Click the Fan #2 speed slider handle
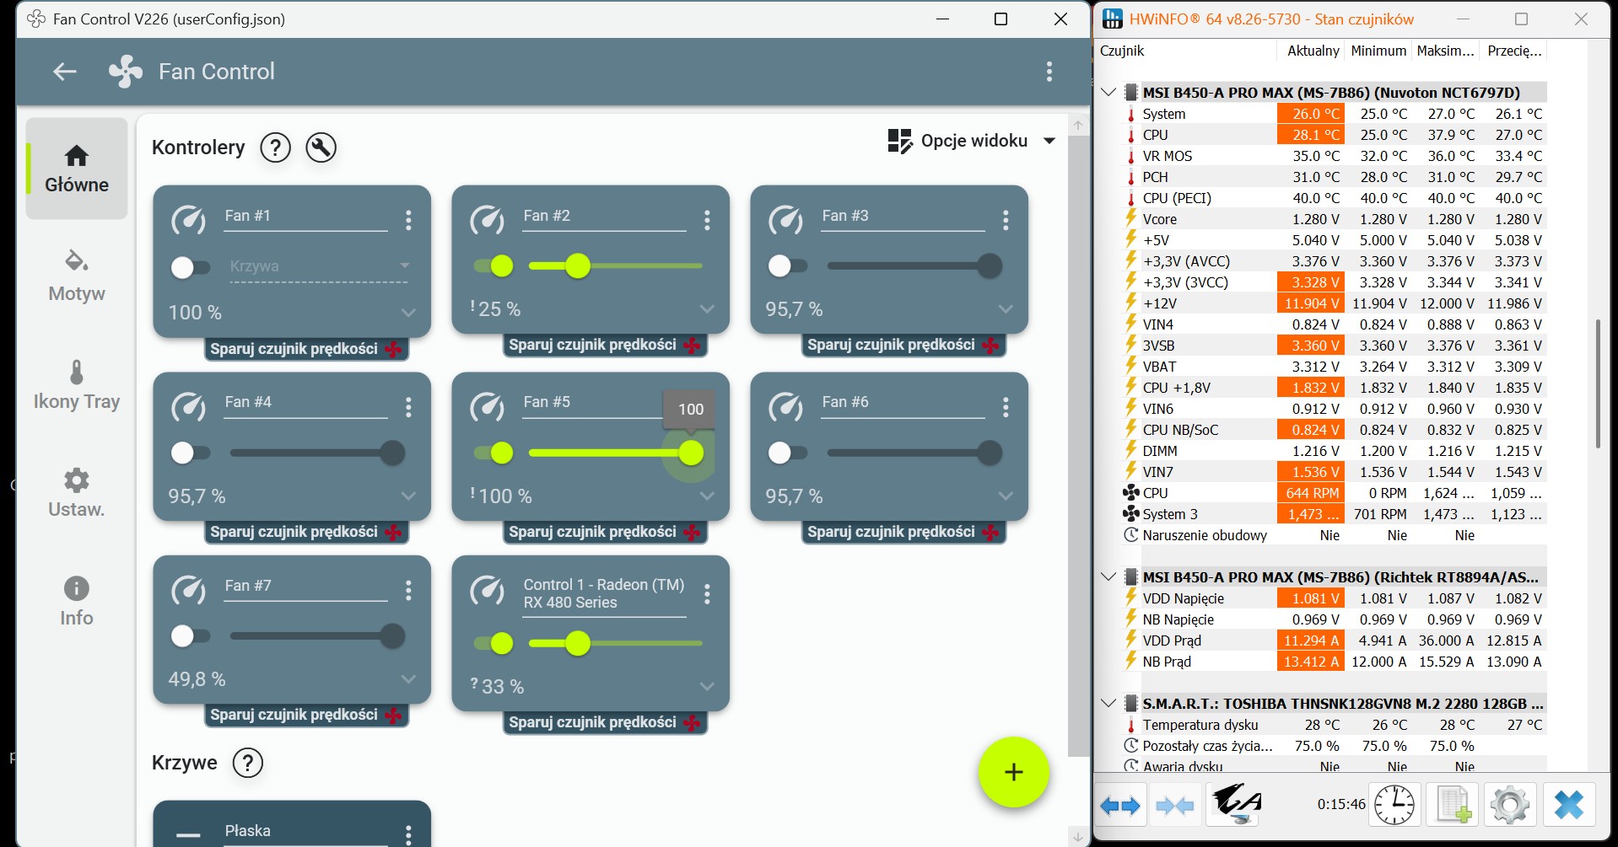 578,266
